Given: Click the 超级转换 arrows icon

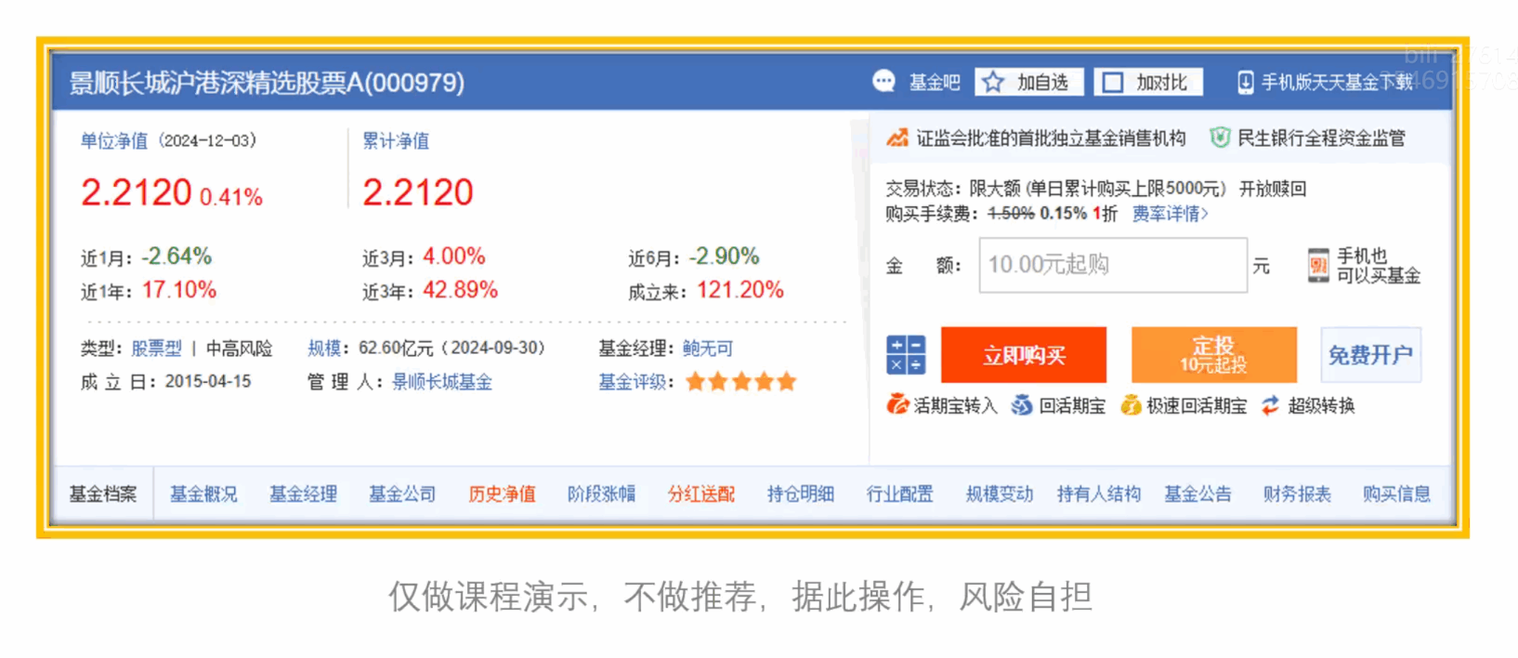Looking at the screenshot, I should (x=1270, y=405).
